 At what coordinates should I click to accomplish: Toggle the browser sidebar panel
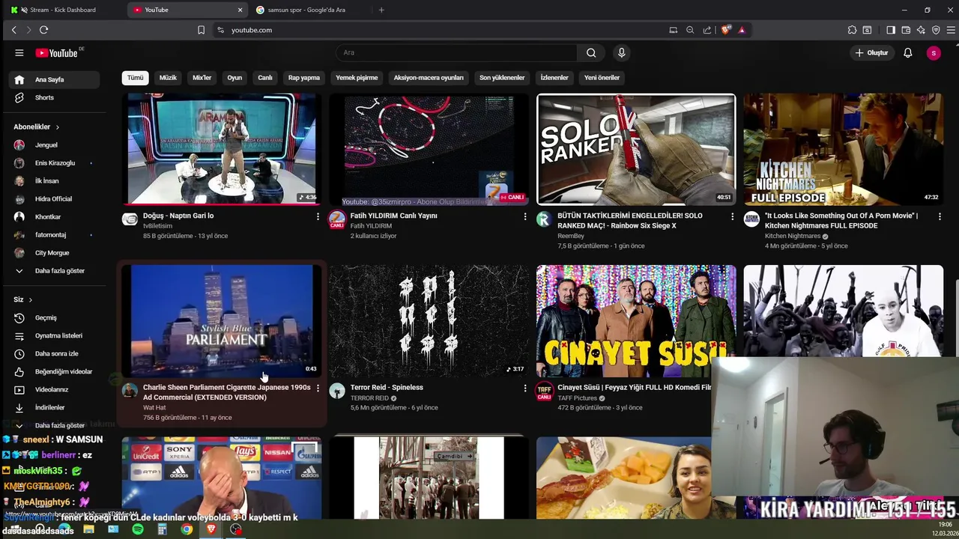point(891,30)
